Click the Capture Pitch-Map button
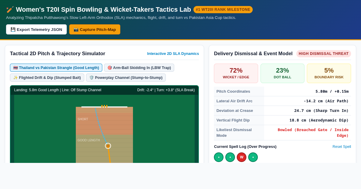361x189 pixels. [x=95, y=29]
